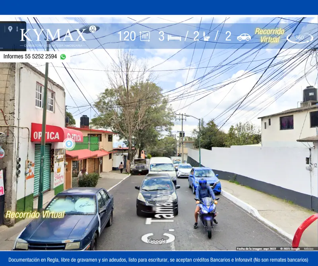
Task: Click the circular emblem above KYMAX logo
Action: point(93,29)
